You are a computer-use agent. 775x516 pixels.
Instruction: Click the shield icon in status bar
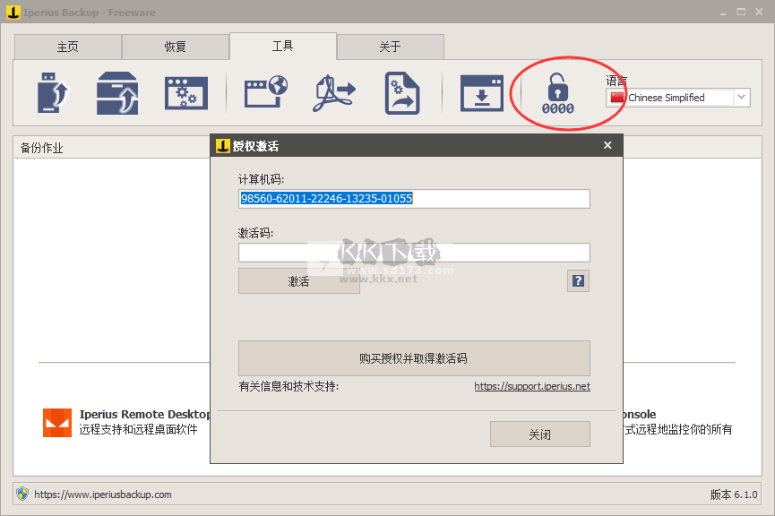pyautogui.click(x=22, y=494)
